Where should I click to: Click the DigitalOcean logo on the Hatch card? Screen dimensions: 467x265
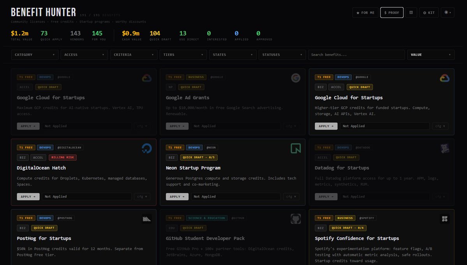click(146, 148)
